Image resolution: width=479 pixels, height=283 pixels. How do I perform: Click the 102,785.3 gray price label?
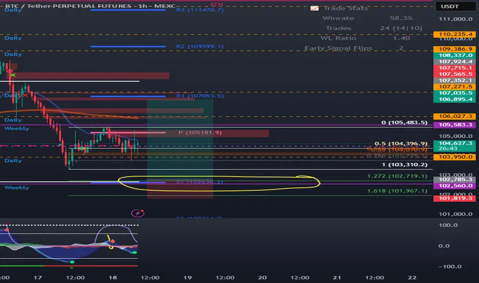(x=454, y=180)
